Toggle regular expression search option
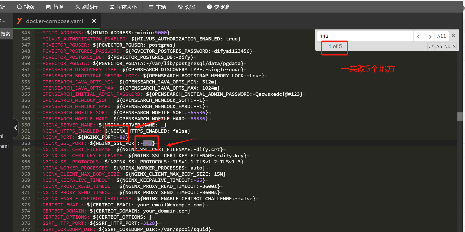The image size is (465, 232). [x=431, y=46]
